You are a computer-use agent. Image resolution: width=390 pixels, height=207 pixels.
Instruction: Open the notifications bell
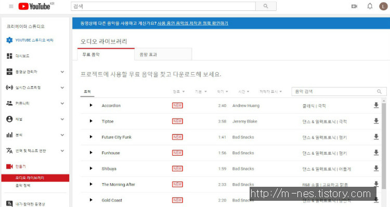click(370, 6)
